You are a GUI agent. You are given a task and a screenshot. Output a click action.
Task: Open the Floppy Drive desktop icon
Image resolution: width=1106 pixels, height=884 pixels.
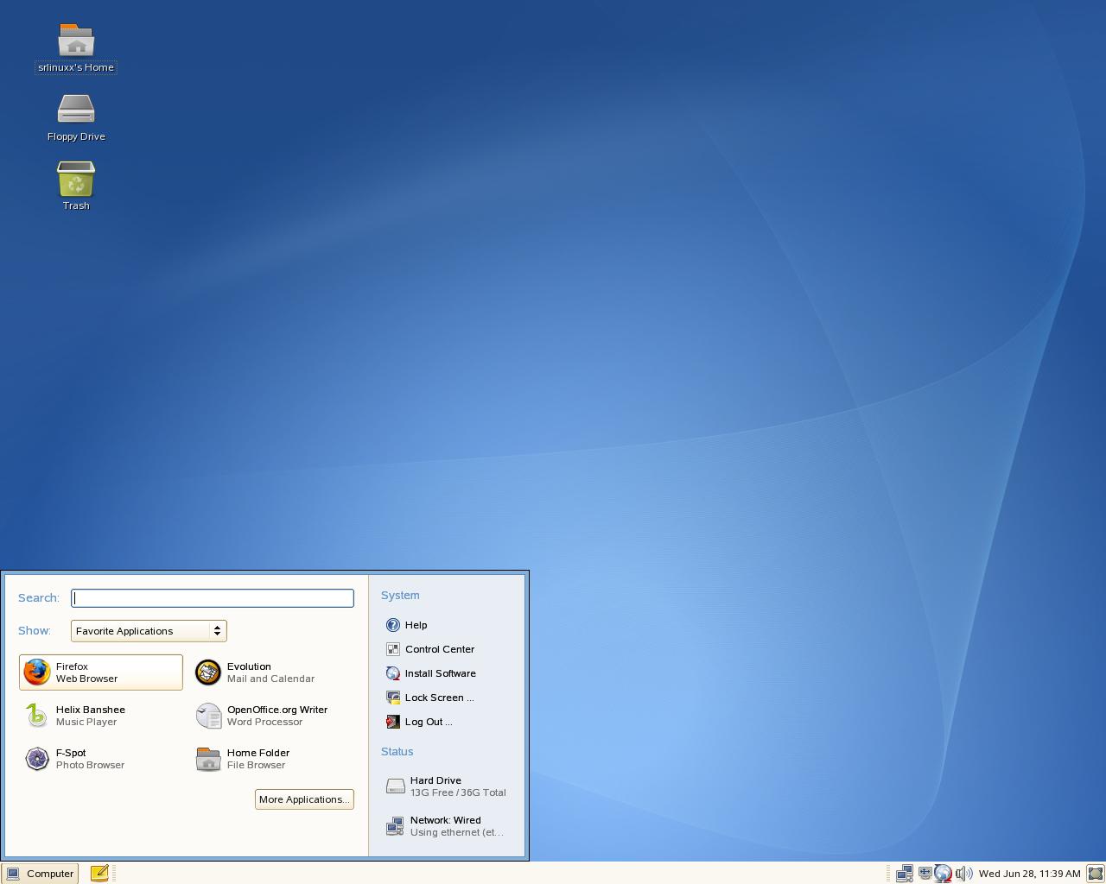coord(76,118)
